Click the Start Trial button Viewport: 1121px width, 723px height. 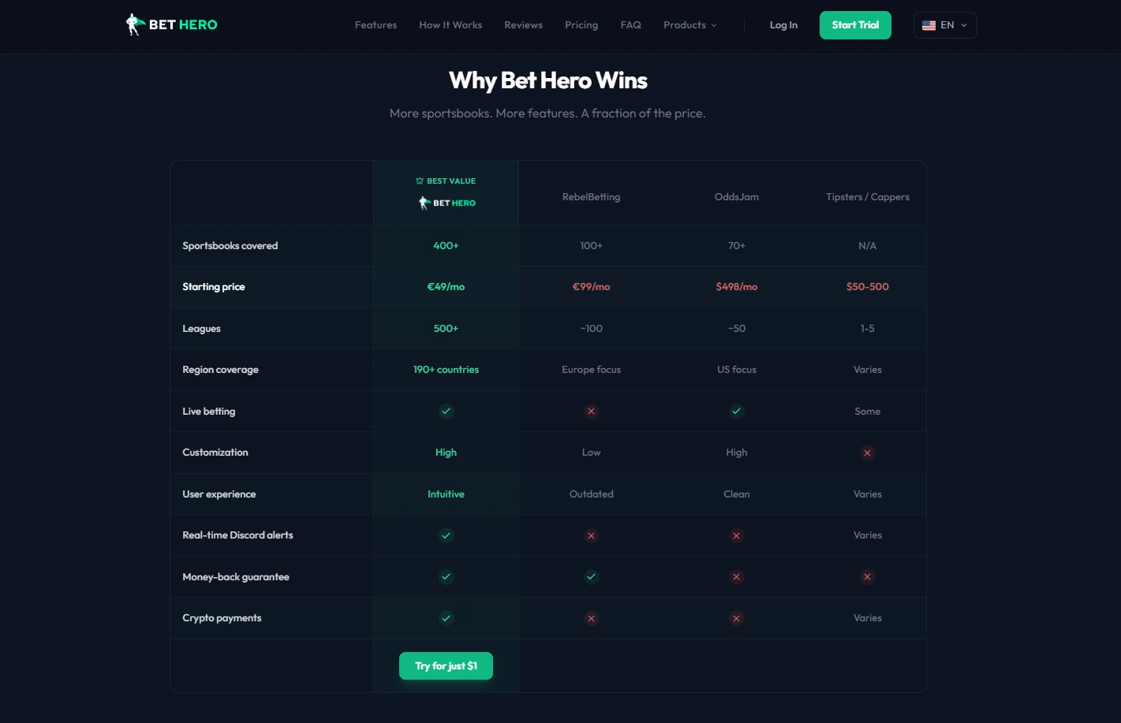pos(855,25)
